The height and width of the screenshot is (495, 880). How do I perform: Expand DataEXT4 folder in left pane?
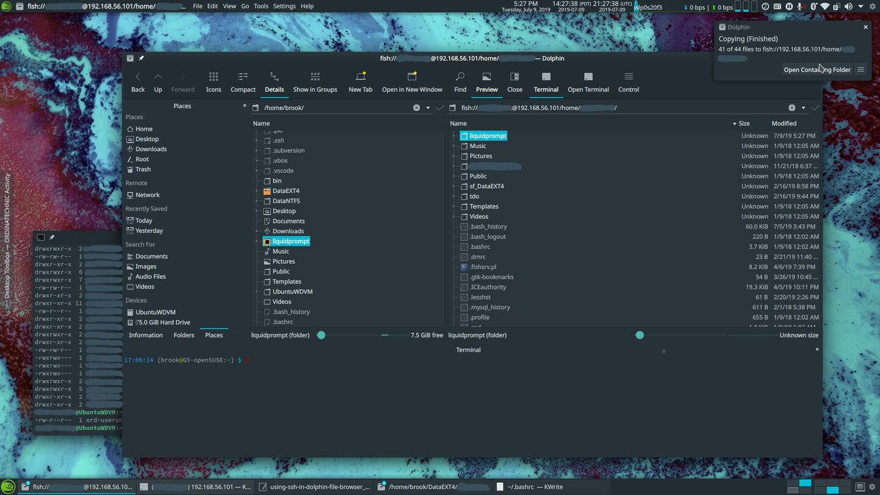257,191
